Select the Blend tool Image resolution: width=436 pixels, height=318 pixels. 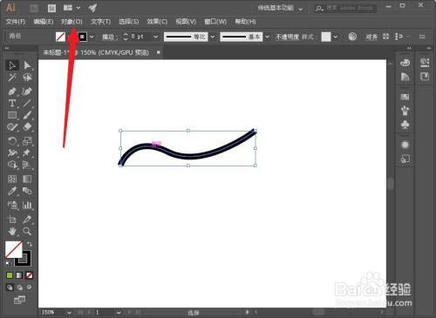[x=27, y=191]
